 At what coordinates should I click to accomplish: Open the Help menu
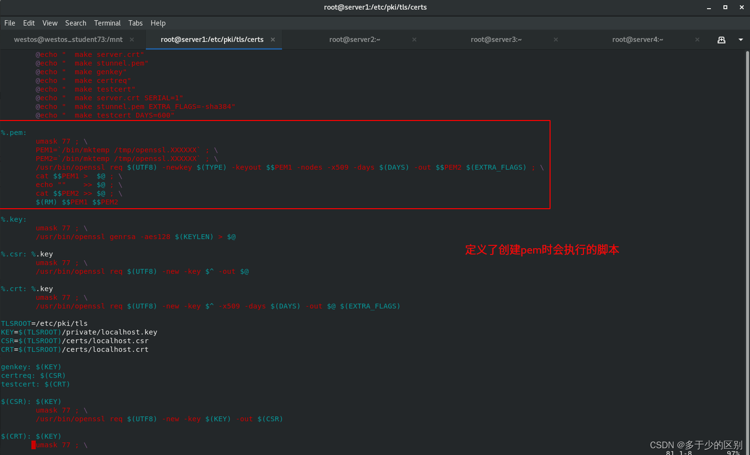point(158,23)
